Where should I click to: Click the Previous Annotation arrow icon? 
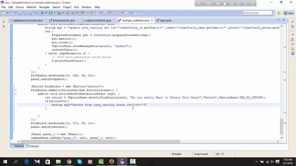click(105, 13)
